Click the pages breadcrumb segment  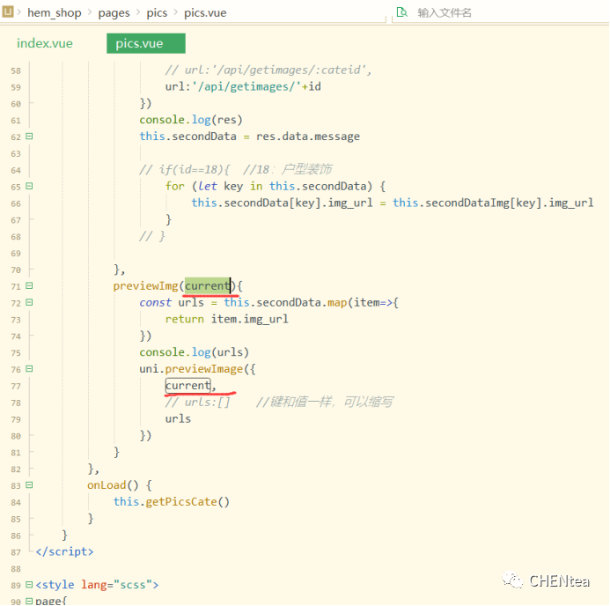114,13
